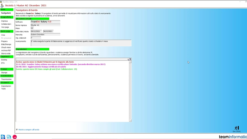Click the Dip. elaborati field showing 7

coord(36,38)
